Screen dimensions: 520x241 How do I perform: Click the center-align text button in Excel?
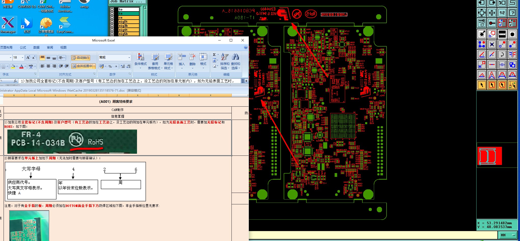pyautogui.click(x=48, y=66)
